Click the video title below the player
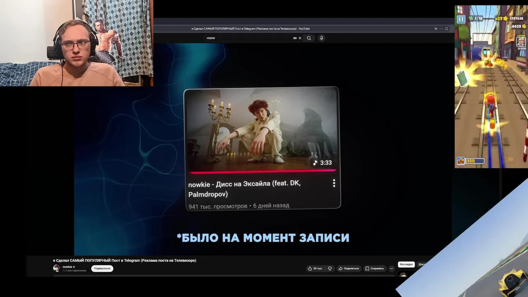Image resolution: width=528 pixels, height=297 pixels. pyautogui.click(x=125, y=260)
